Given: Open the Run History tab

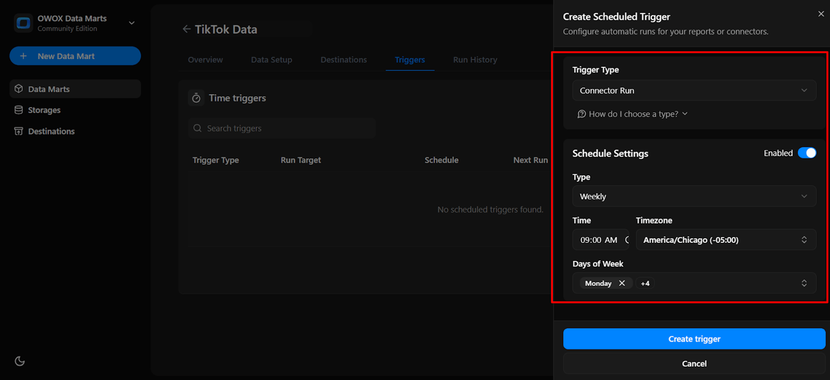Looking at the screenshot, I should pos(475,59).
